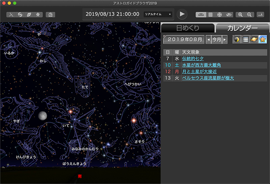
Task: Switch to the カレンダー tab
Action: [242, 28]
